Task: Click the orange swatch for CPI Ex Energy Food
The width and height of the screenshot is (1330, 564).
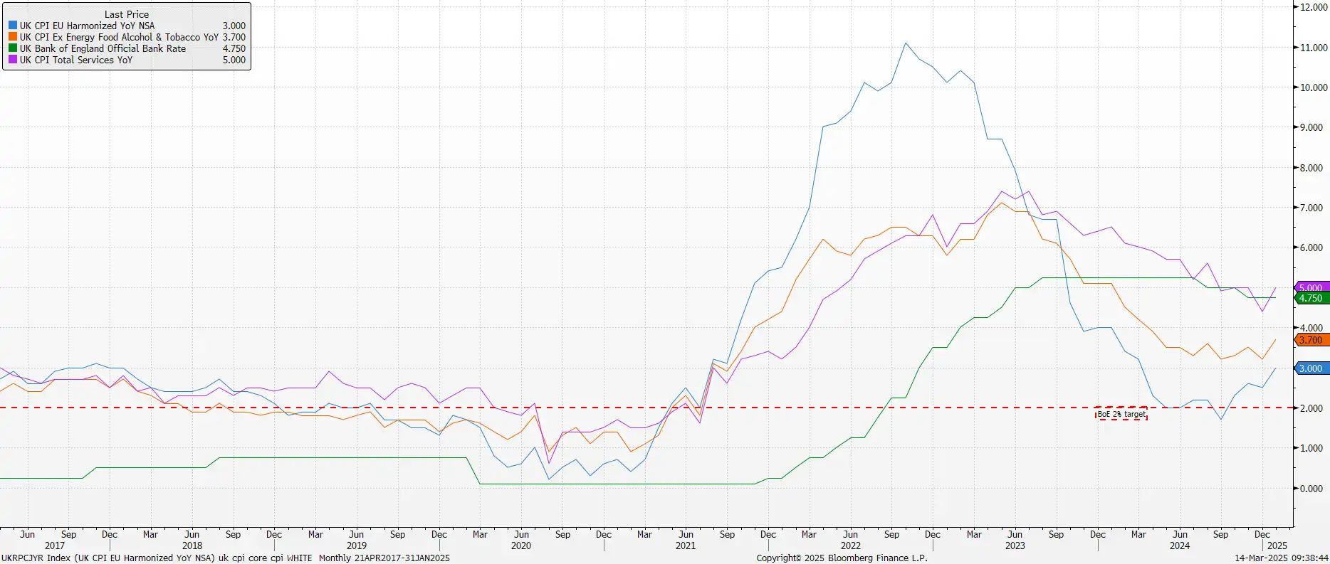Action: click(x=12, y=37)
